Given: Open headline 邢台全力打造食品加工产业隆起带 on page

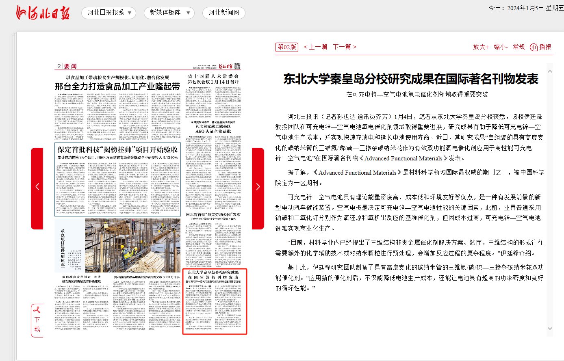Looking at the screenshot, I should (117, 86).
